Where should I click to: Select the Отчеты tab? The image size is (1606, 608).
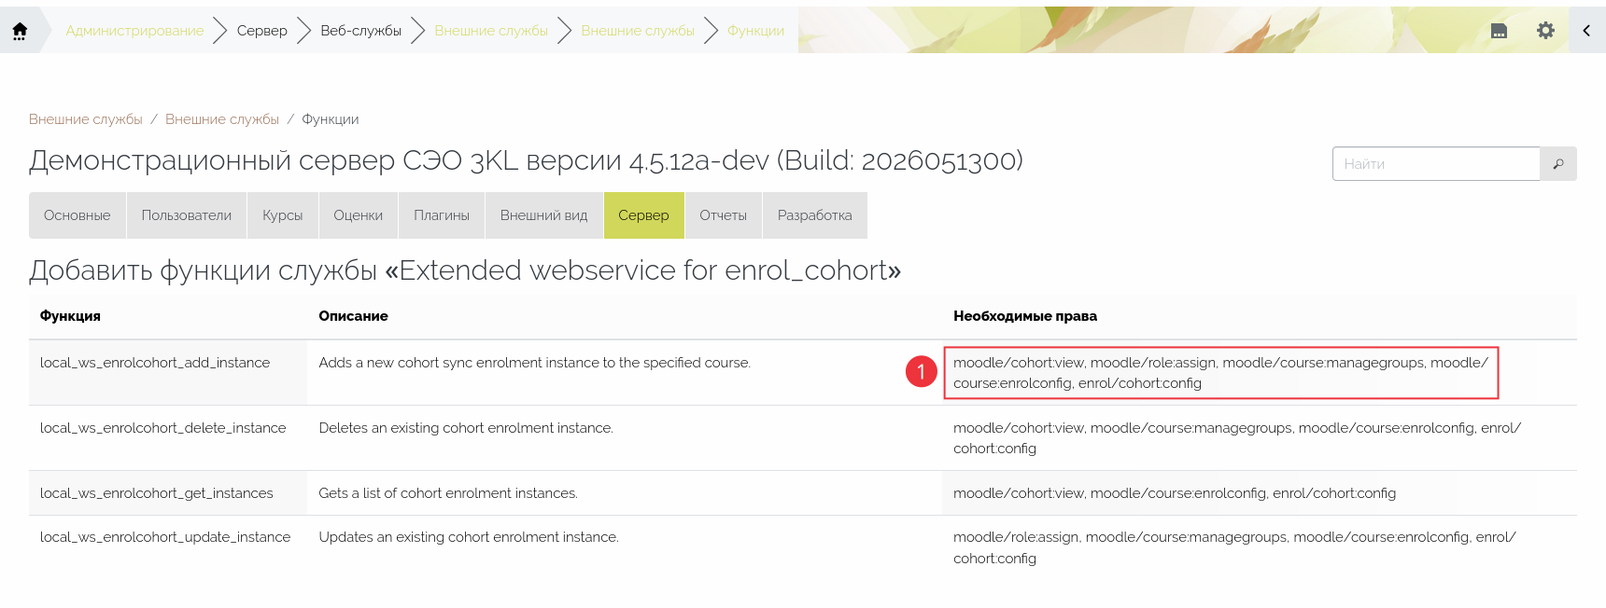[x=724, y=215]
